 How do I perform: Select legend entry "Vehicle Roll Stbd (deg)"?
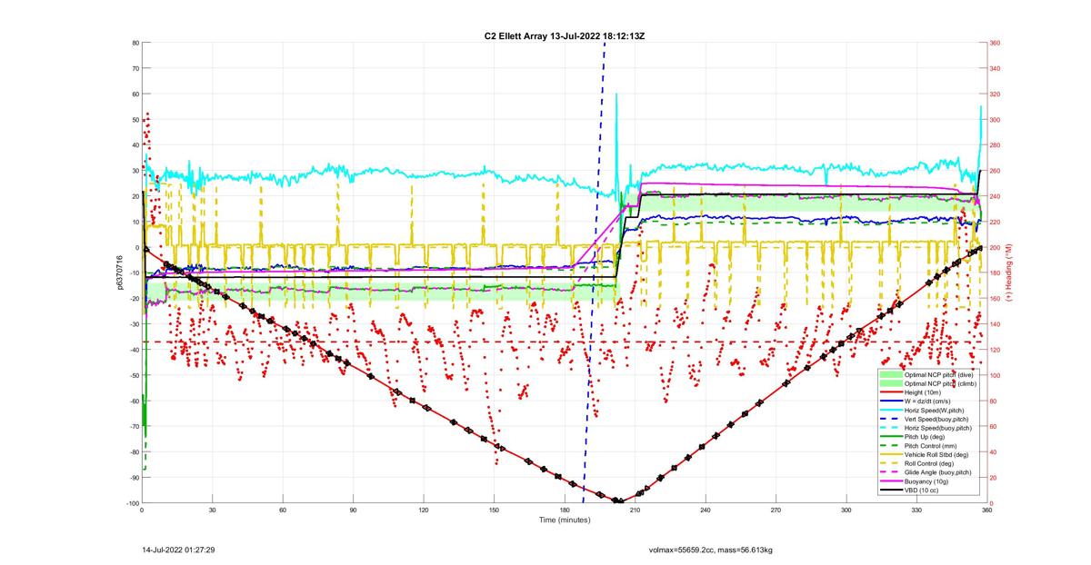[x=936, y=455]
